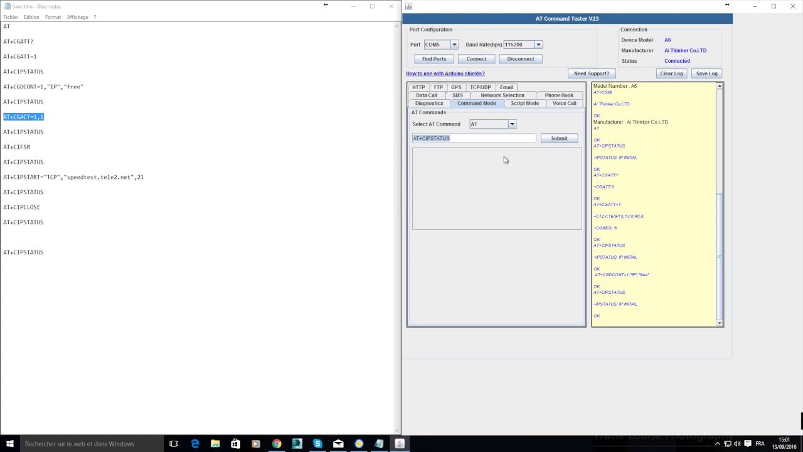Open the Mail app taskbar icon

[338, 444]
